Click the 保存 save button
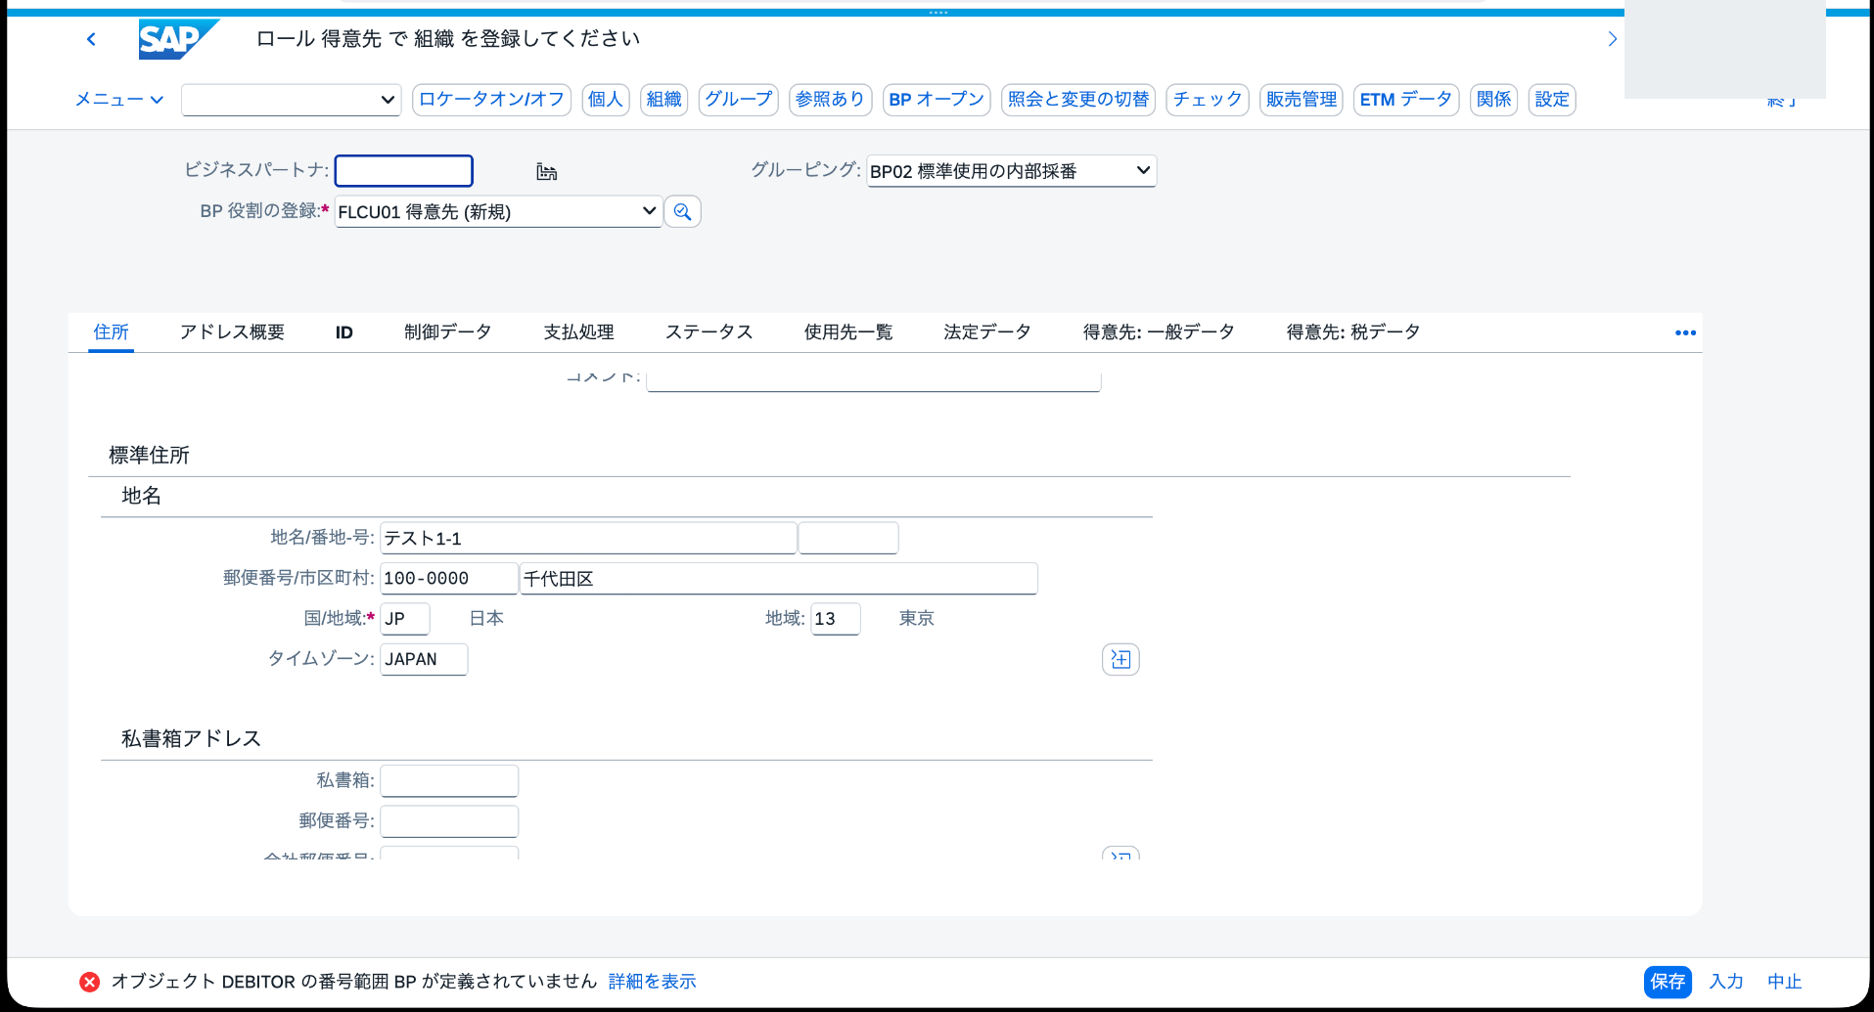Image resolution: width=1874 pixels, height=1012 pixels. (1668, 982)
